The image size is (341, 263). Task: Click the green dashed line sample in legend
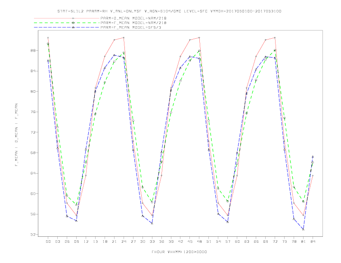[67, 23]
